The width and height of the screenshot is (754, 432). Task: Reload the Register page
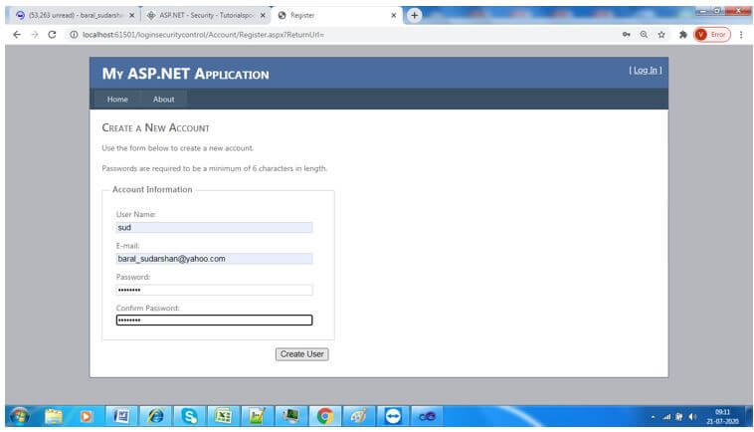[52, 35]
